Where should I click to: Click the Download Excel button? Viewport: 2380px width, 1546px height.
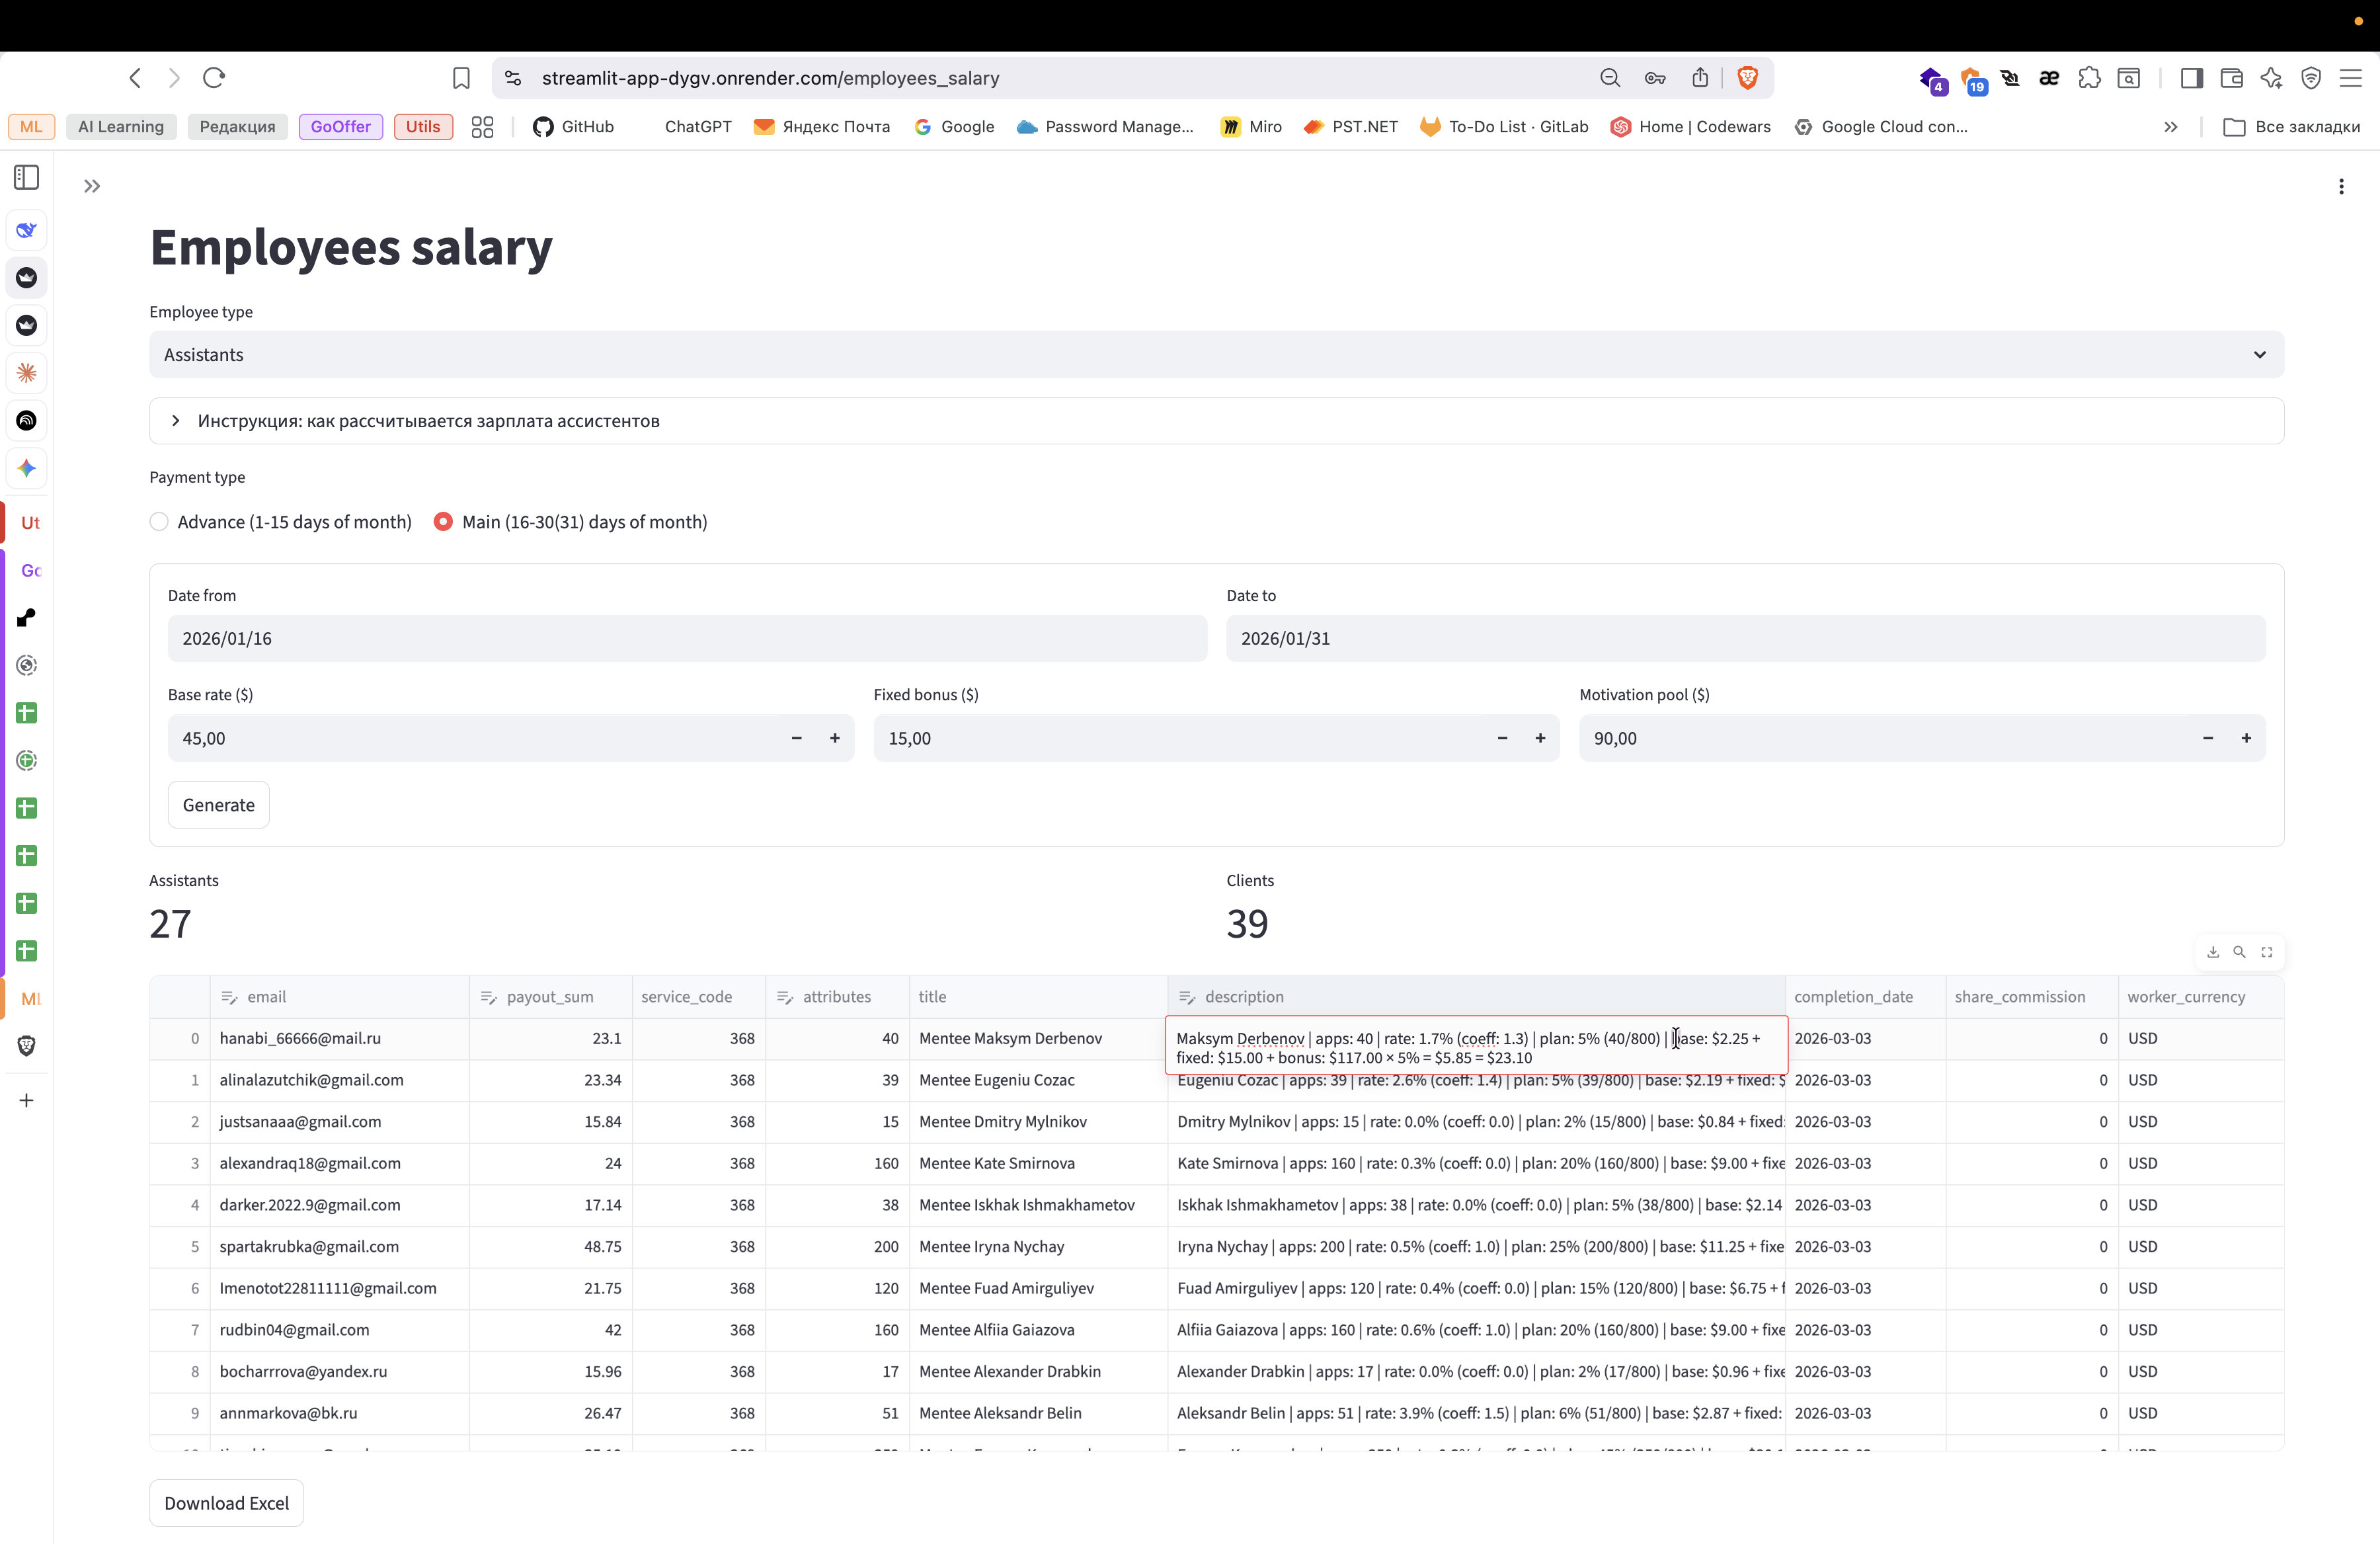(226, 1504)
